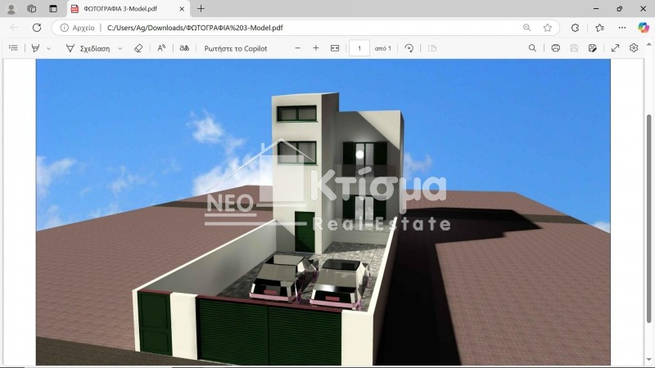Open a new tab
Screen dimensions: 655x368
[x=201, y=9]
